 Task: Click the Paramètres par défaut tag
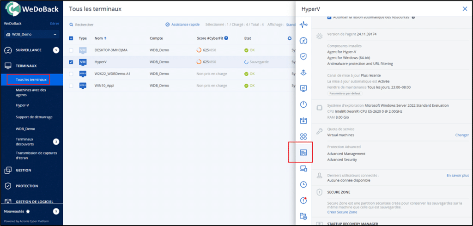point(345,93)
